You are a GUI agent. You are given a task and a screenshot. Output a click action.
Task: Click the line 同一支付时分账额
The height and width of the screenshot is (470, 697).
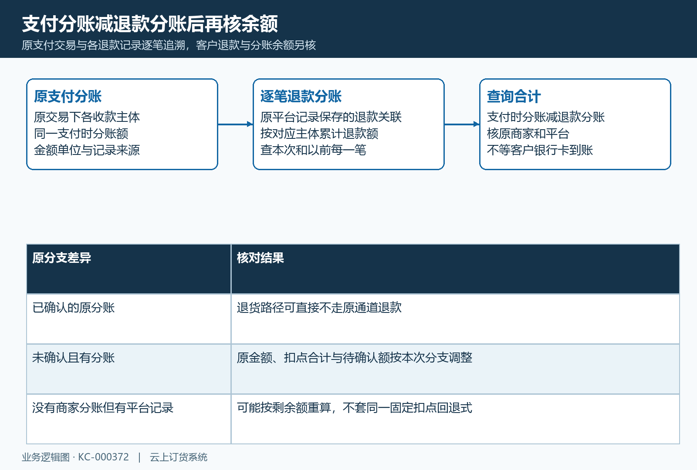tap(81, 133)
